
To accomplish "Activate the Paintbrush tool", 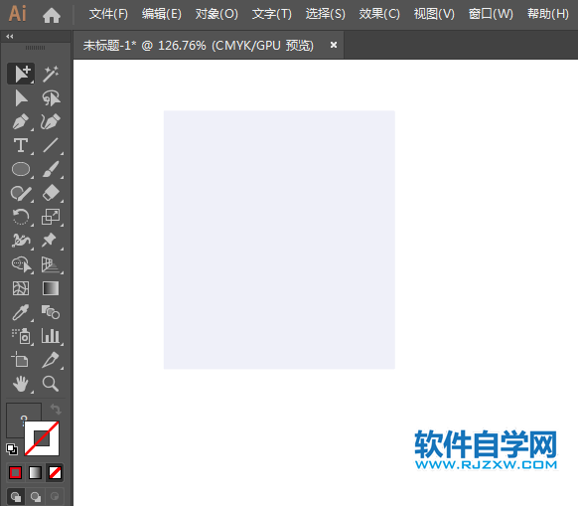I will tap(51, 169).
